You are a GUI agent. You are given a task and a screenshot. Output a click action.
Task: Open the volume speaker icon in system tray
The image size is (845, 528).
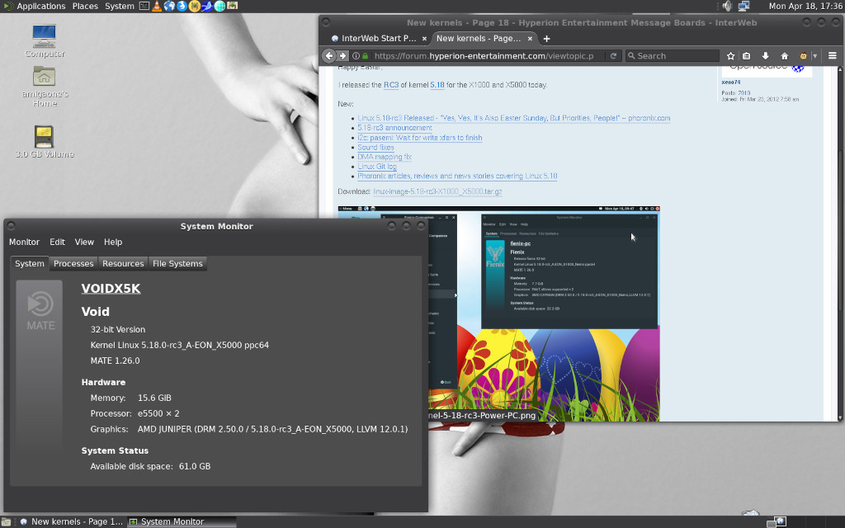[728, 6]
